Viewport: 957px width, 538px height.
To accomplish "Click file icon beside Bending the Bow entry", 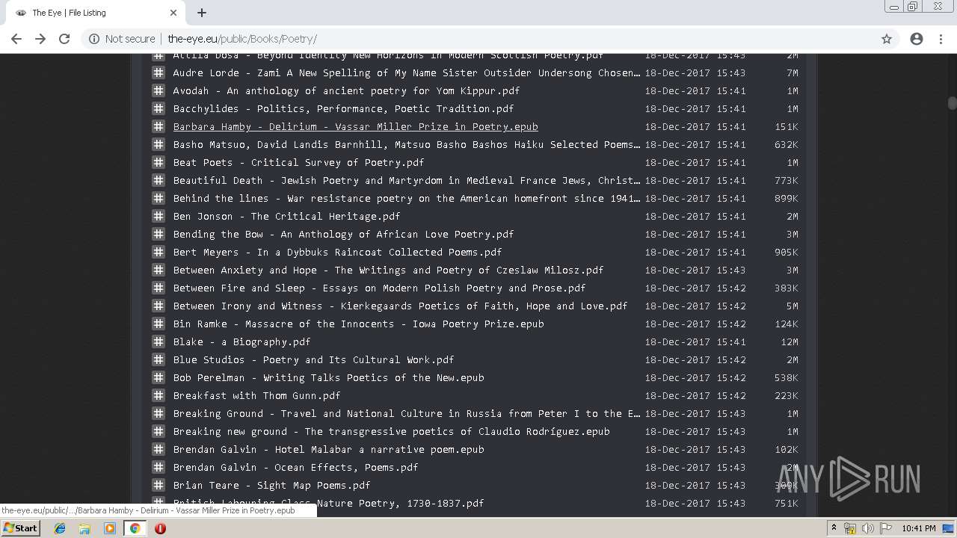I will pyautogui.click(x=159, y=234).
